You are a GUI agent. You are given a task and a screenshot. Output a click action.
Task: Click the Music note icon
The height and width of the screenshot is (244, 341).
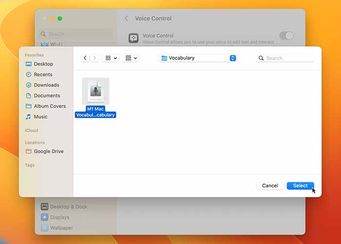(28, 117)
